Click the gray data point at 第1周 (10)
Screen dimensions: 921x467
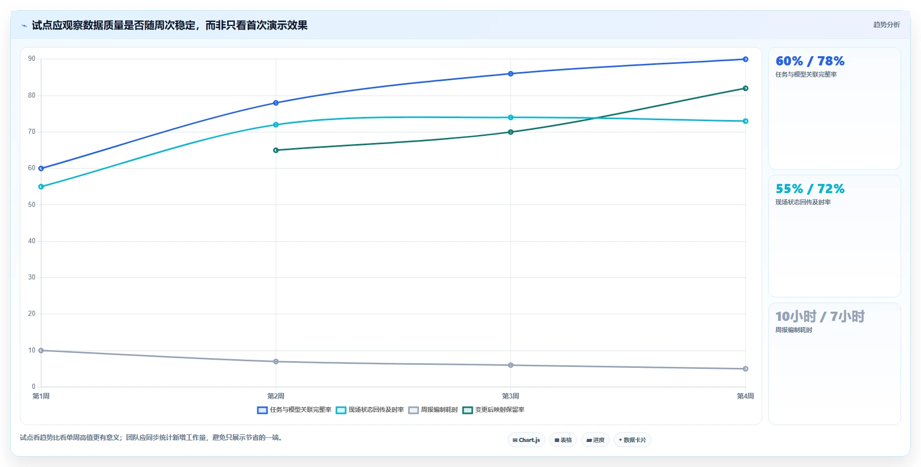coord(41,351)
